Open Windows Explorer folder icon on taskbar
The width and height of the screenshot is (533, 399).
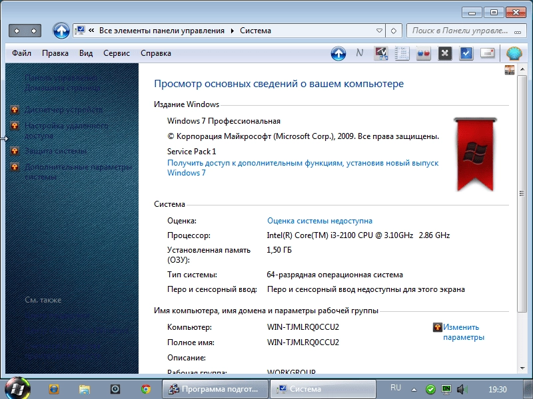click(x=85, y=389)
